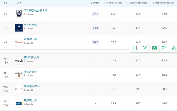Click Academic Reputation value 44.6

[x=164, y=103]
